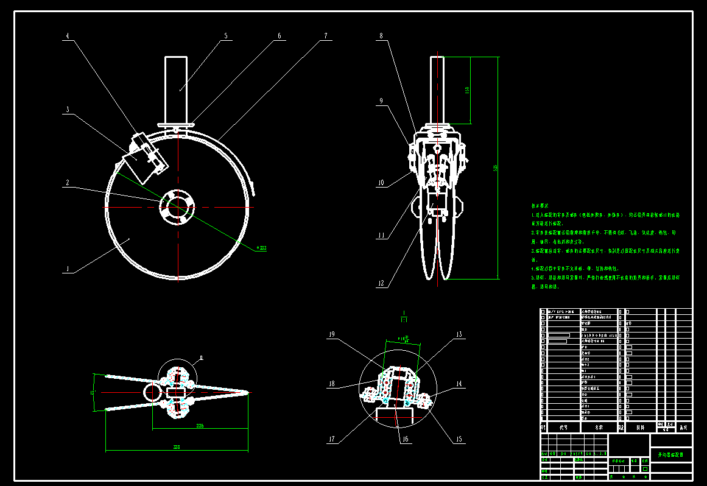Click part callout number 19

point(331,334)
